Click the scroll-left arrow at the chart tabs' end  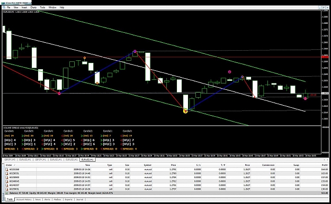(x=324, y=160)
